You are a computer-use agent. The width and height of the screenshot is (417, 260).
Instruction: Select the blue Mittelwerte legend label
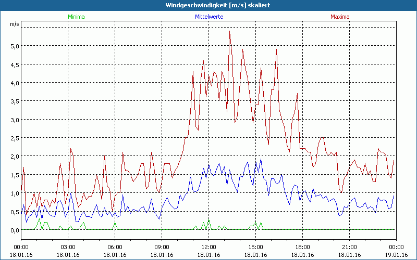coord(209,17)
